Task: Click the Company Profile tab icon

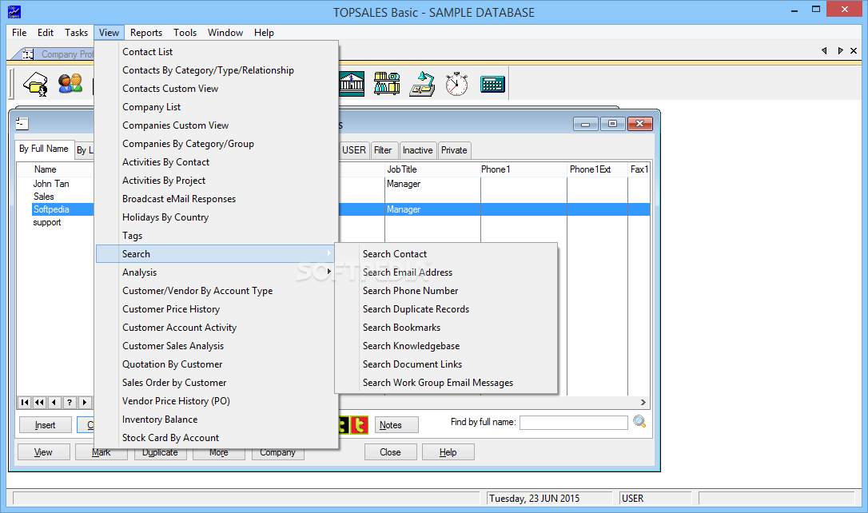Action: click(x=28, y=54)
